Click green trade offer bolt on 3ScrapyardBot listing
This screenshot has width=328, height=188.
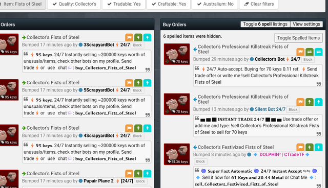click(x=138, y=37)
